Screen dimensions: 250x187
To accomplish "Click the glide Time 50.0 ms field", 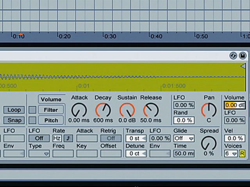I will [184, 153].
